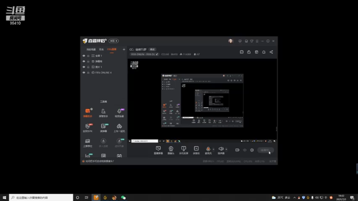The height and width of the screenshot is (201, 358).
Task: Open the PK battle tool with red badge
Action: click(x=87, y=128)
